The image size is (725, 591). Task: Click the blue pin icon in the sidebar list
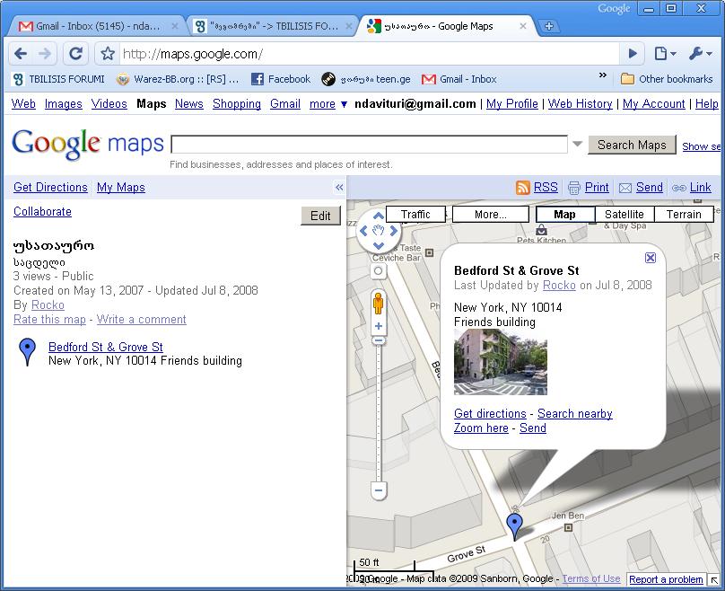pos(27,352)
